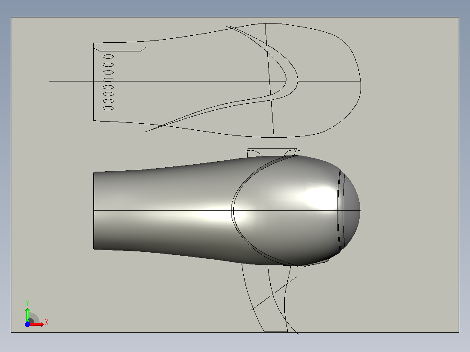Viewport: 470px width, 352px height.
Task: Click the blue Z axis dot at triad origin
Action: (x=27, y=324)
